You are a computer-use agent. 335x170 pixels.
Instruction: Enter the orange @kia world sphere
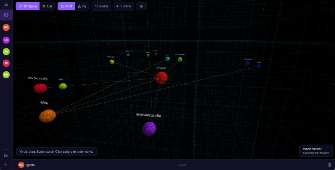(x=47, y=116)
